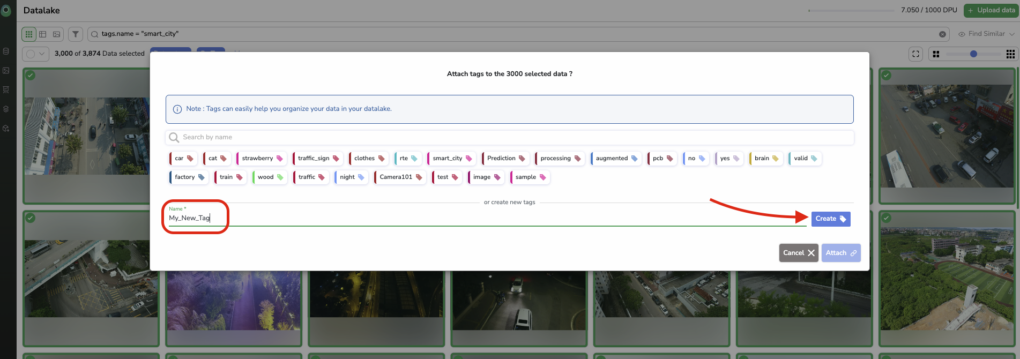The height and width of the screenshot is (359, 1020).
Task: Select the train tag
Action: pyautogui.click(x=230, y=177)
